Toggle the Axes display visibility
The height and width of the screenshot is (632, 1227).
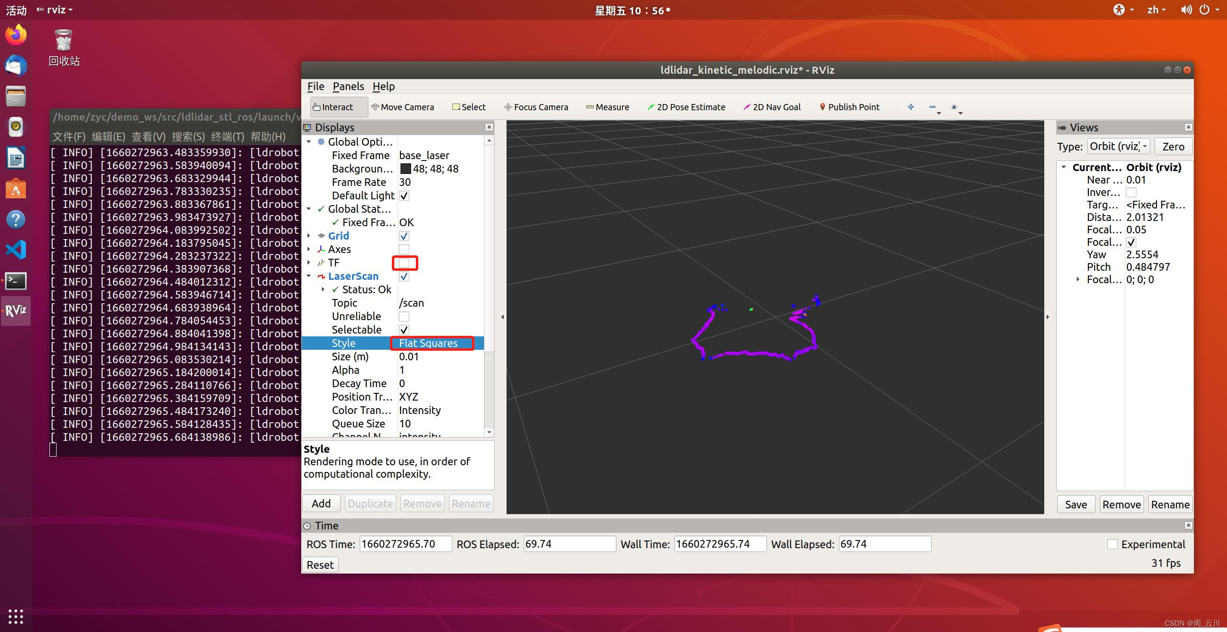coord(404,249)
